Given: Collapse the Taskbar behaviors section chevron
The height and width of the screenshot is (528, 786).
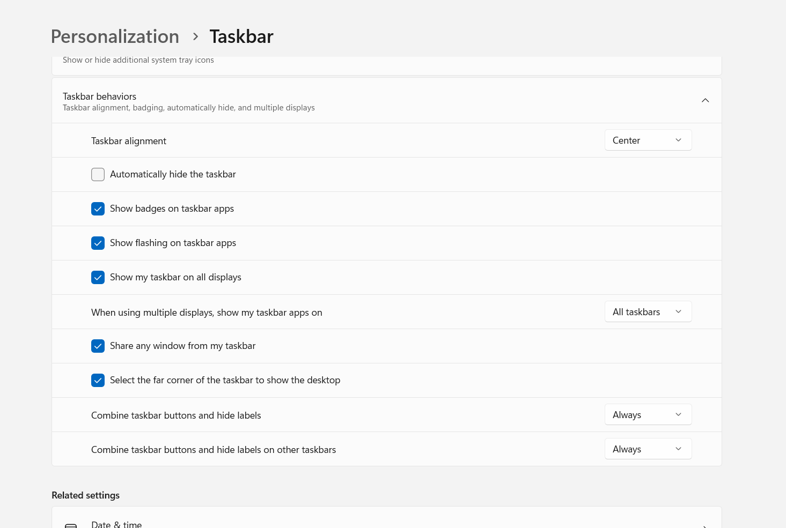Looking at the screenshot, I should point(705,100).
